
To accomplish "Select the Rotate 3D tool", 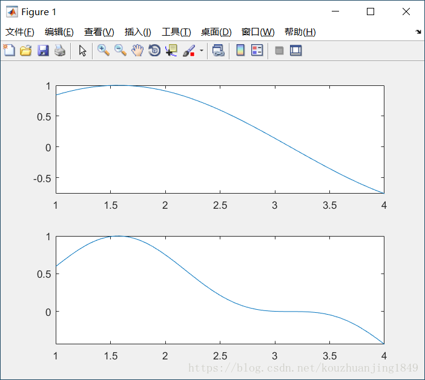I will click(154, 50).
